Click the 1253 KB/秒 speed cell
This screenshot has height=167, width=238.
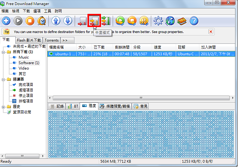point(164,54)
